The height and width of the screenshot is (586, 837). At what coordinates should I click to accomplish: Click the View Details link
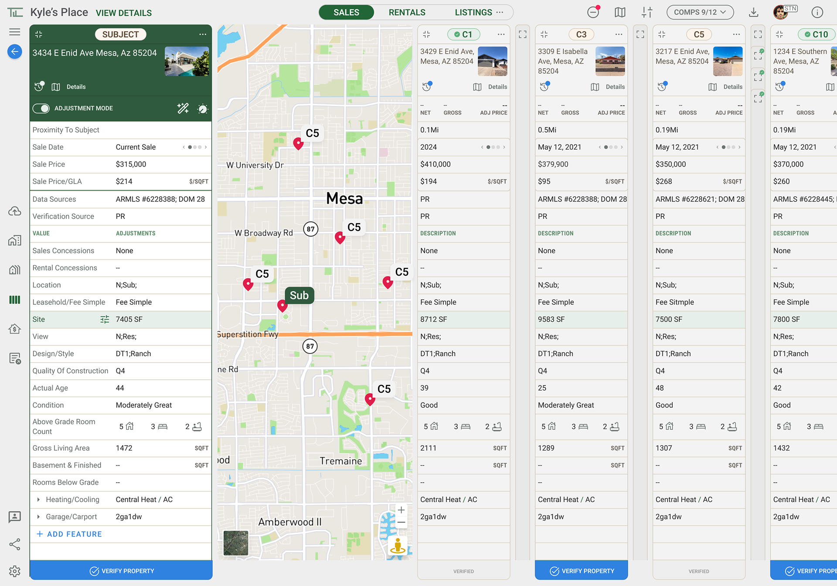[124, 13]
